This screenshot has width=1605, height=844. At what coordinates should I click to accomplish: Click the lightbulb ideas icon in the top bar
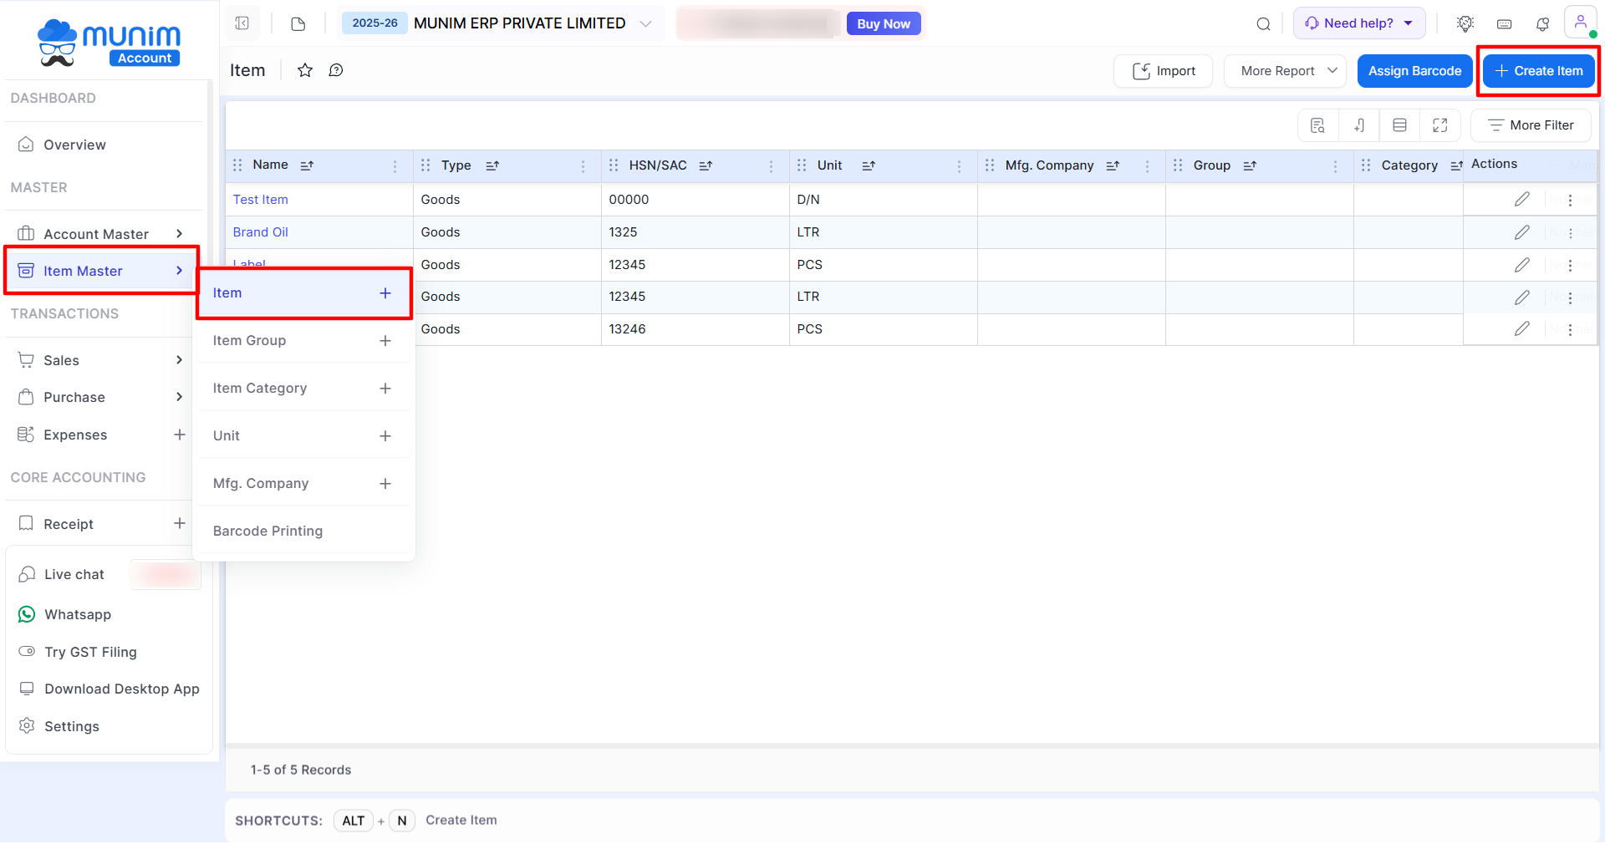[1465, 23]
